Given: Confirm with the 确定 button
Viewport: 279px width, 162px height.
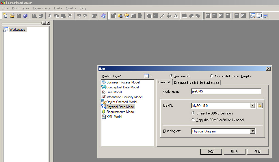Looking at the screenshot, I should tap(211, 152).
